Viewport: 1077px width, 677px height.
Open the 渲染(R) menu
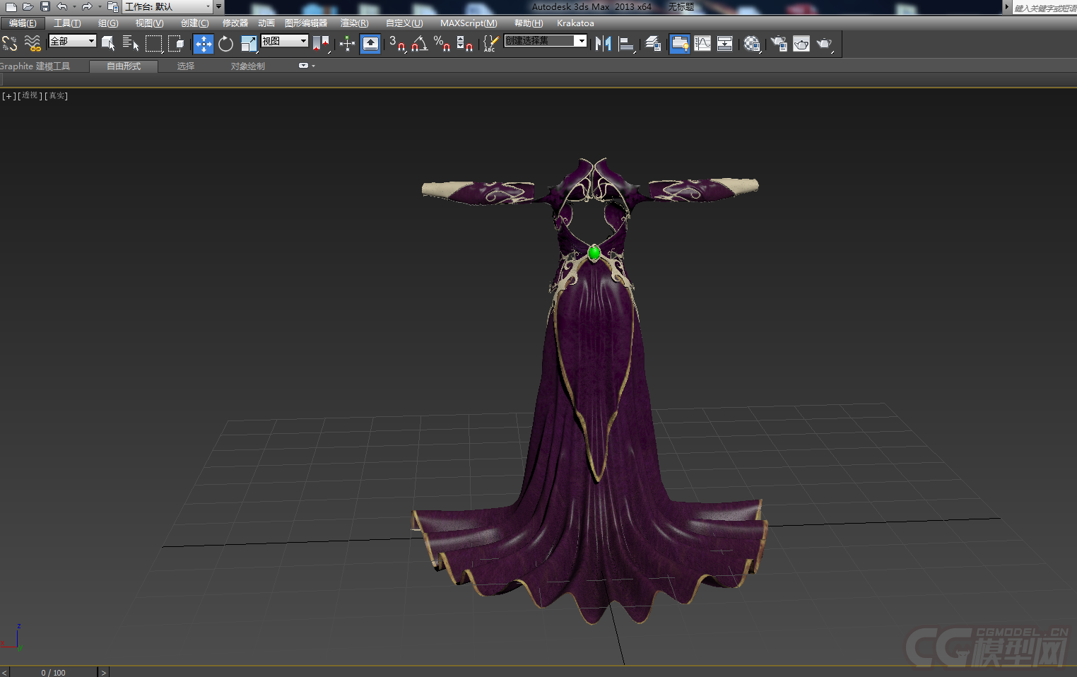click(x=354, y=23)
